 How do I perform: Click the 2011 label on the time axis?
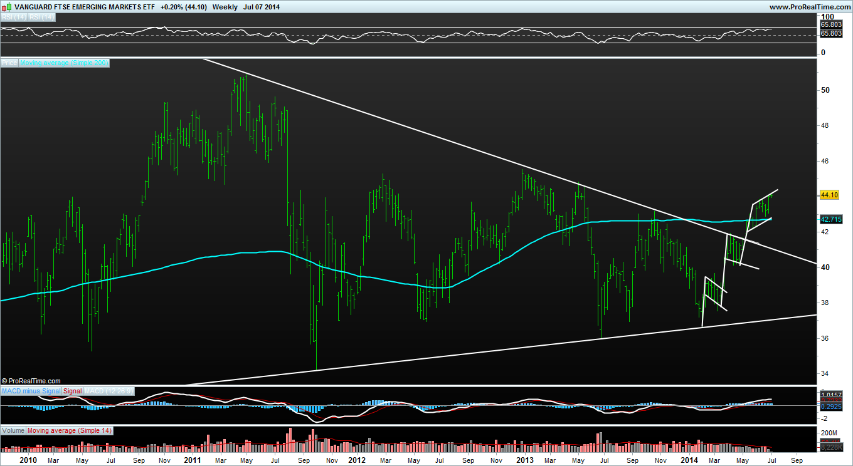click(192, 460)
